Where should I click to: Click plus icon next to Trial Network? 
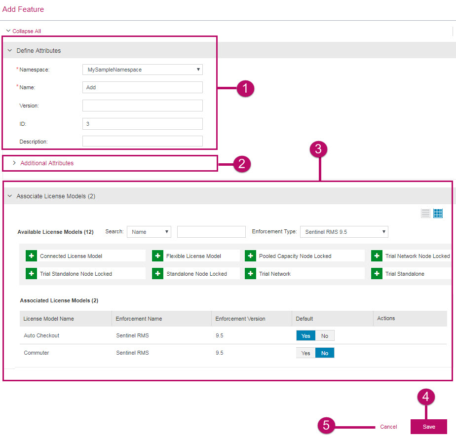pyautogui.click(x=250, y=274)
